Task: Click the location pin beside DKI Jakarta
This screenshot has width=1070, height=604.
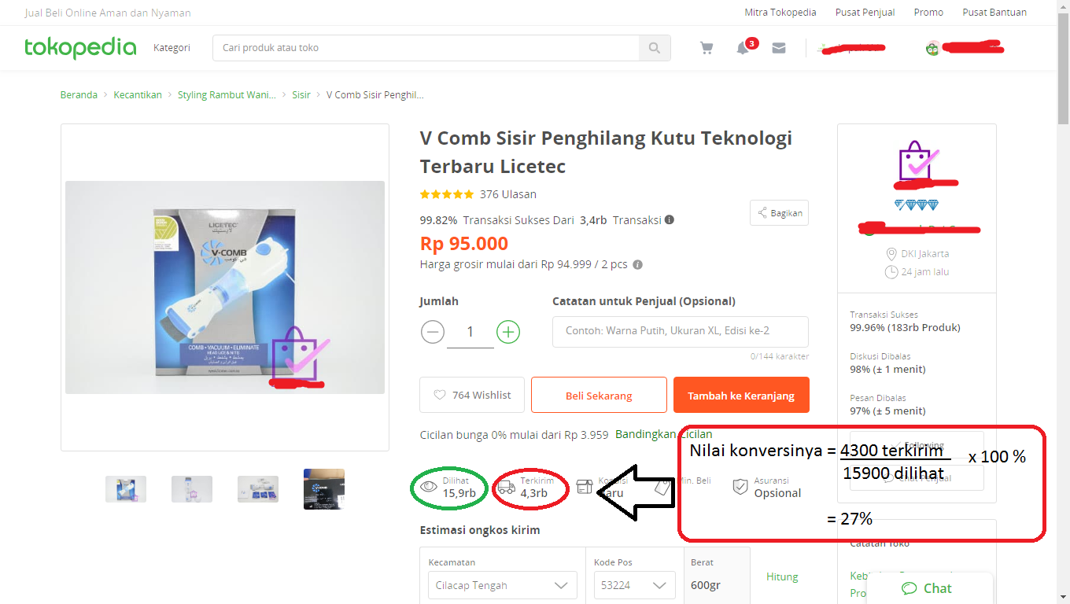Action: tap(891, 253)
